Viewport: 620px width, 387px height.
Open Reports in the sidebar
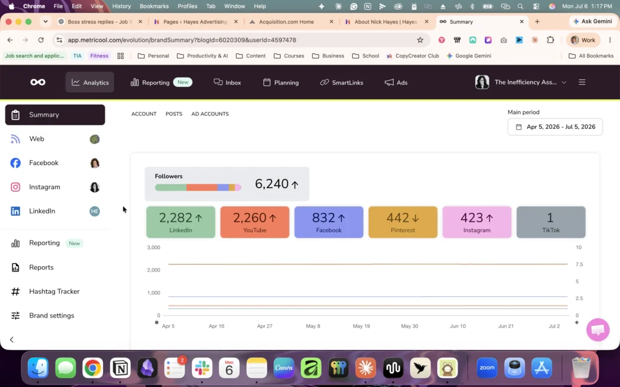tap(55, 267)
